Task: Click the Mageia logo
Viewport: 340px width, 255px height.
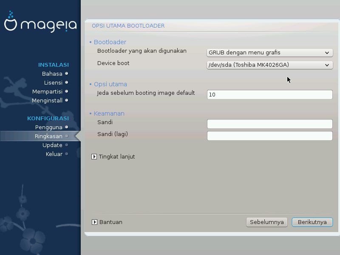Action: (x=40, y=24)
